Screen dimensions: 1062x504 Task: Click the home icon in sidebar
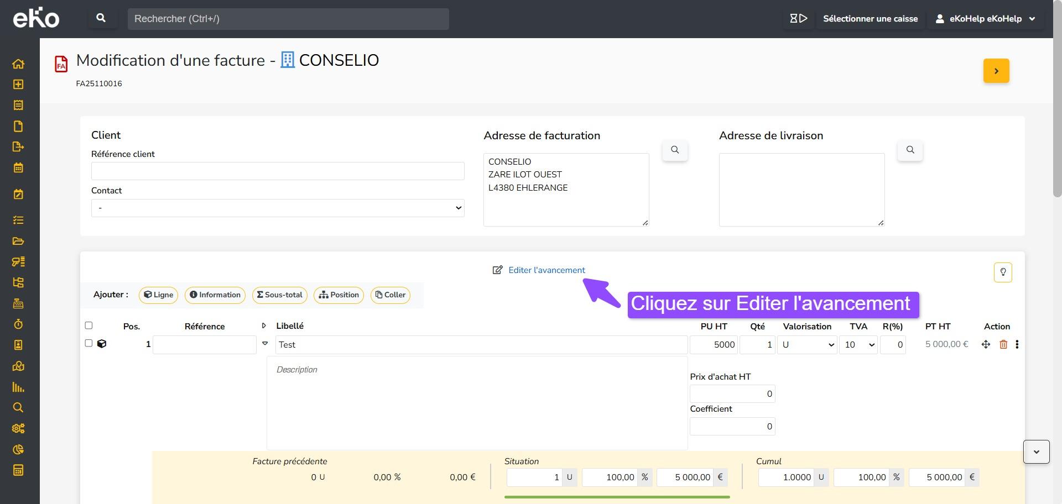18,64
